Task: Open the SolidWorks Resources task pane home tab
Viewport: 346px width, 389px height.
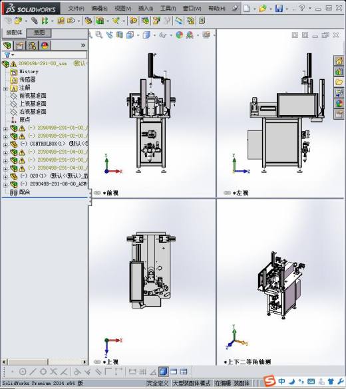Action: point(339,61)
